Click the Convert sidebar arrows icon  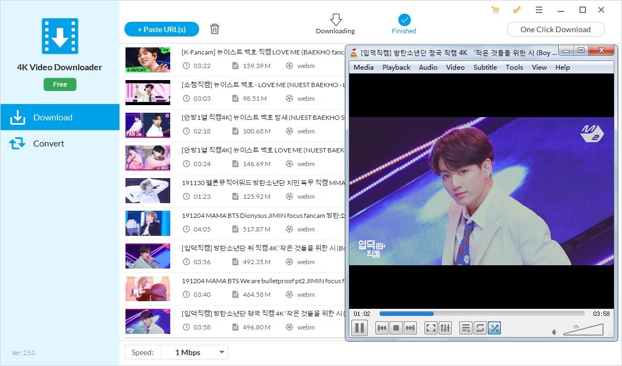(17, 143)
